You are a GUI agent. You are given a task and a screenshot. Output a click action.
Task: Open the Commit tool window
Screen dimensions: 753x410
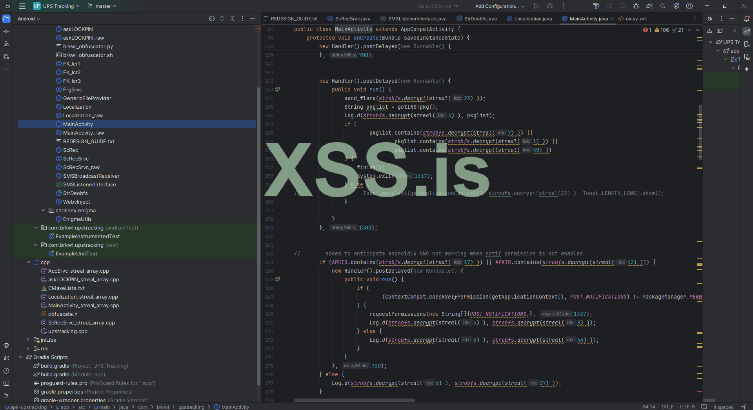point(6,31)
